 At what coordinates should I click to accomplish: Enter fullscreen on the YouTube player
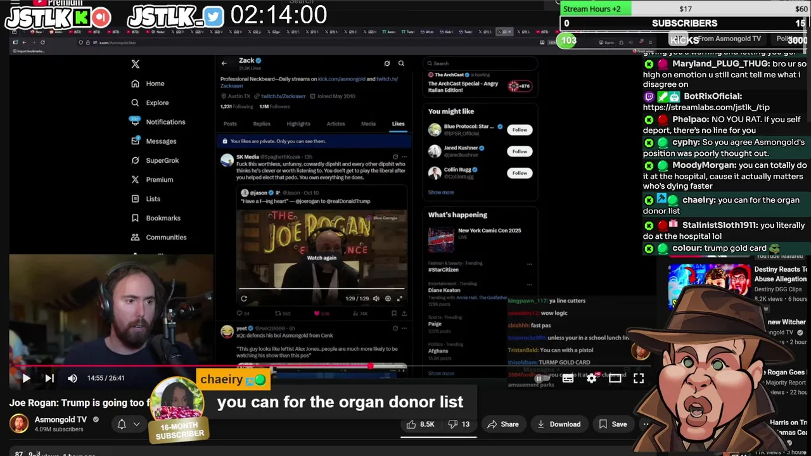[x=639, y=378]
